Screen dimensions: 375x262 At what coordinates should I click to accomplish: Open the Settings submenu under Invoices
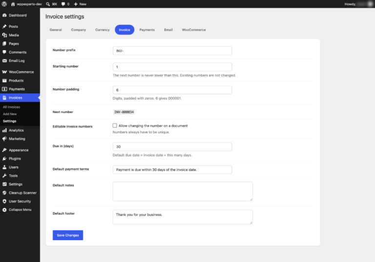[10, 121]
